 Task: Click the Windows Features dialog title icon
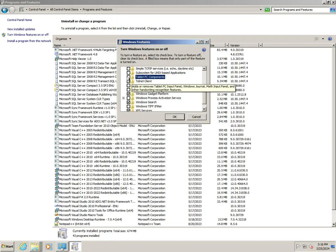pyautogui.click(x=120, y=42)
